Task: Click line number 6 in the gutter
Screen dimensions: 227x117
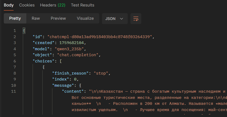Action: point(15,61)
